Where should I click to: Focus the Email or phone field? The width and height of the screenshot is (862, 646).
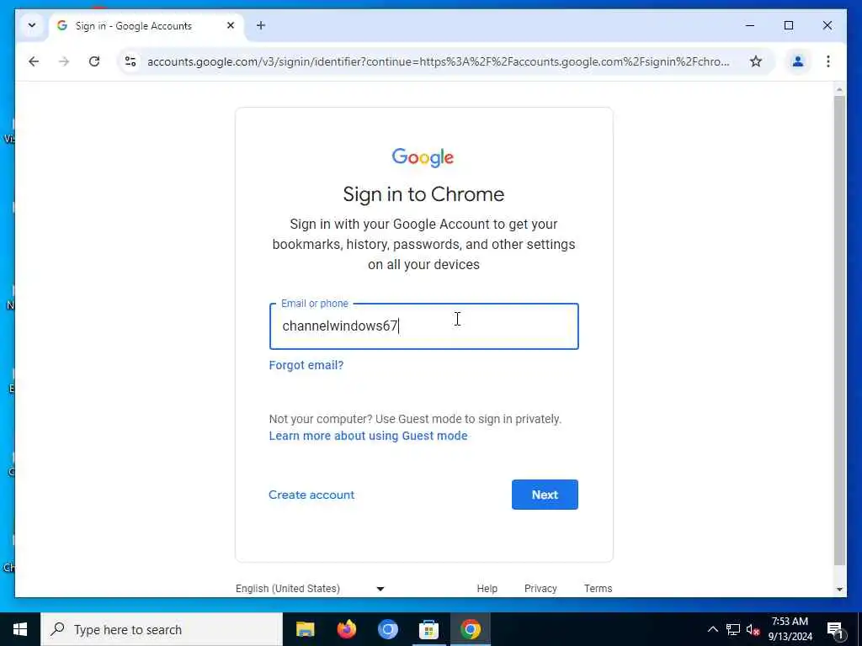click(x=424, y=326)
